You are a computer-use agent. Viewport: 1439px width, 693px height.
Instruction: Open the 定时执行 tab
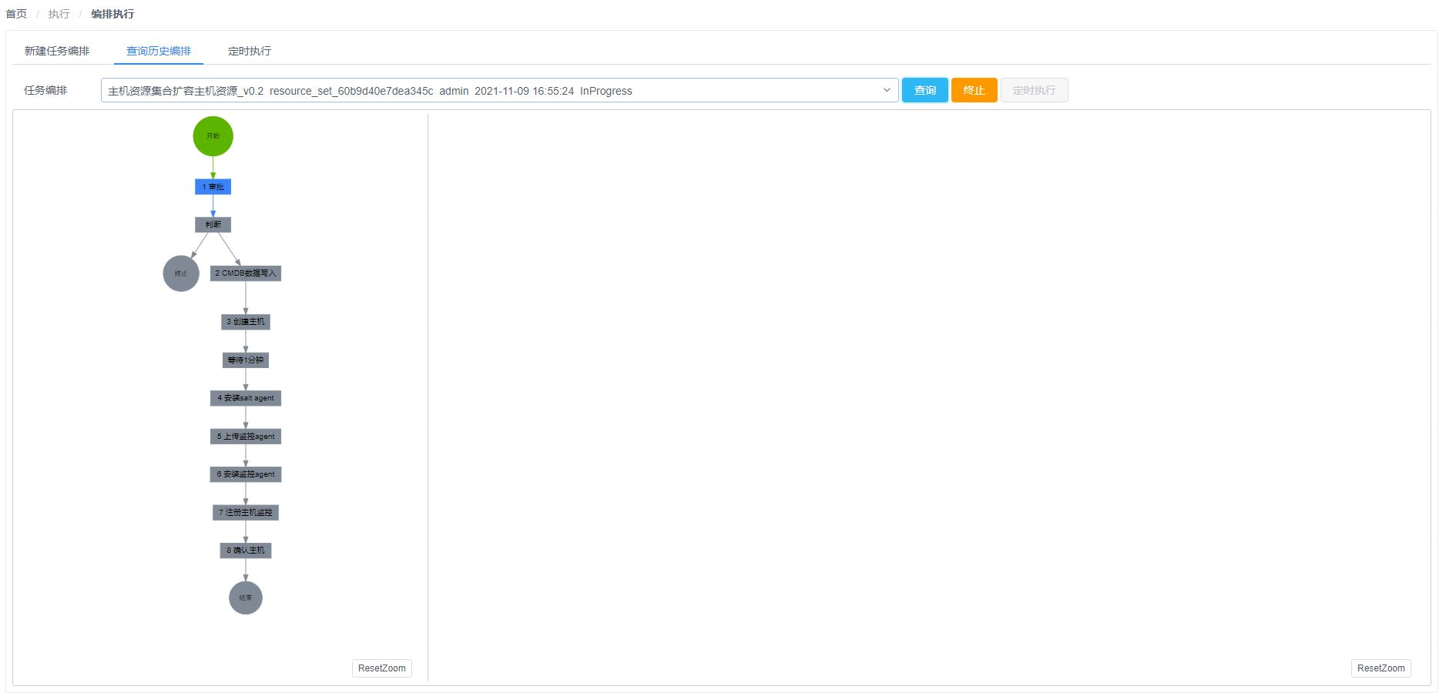(250, 51)
